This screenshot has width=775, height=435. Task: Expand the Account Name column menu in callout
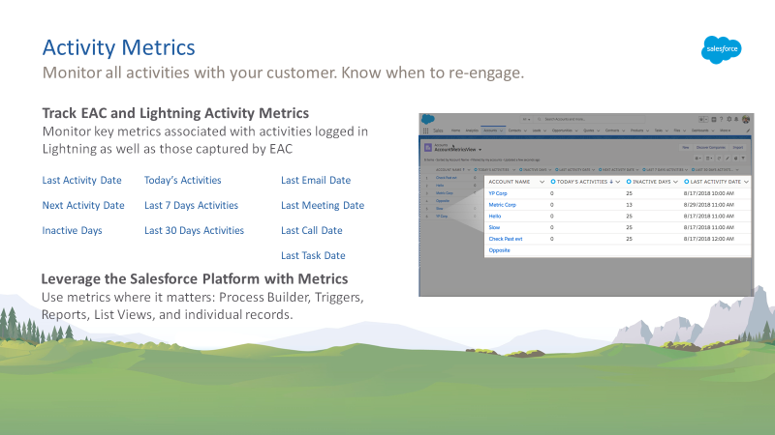click(542, 182)
